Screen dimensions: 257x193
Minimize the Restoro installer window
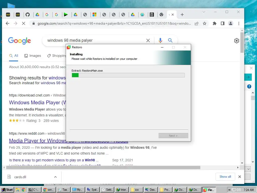point(162,47)
